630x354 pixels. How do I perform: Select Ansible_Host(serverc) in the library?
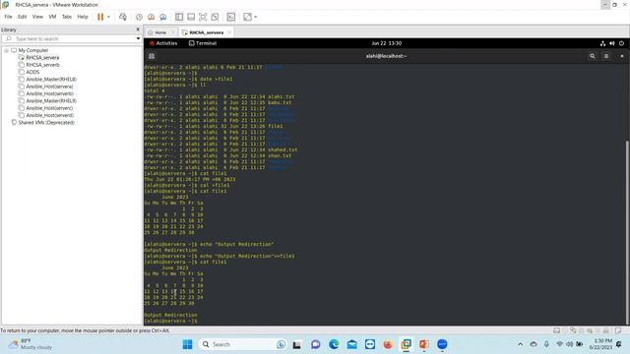[49, 108]
